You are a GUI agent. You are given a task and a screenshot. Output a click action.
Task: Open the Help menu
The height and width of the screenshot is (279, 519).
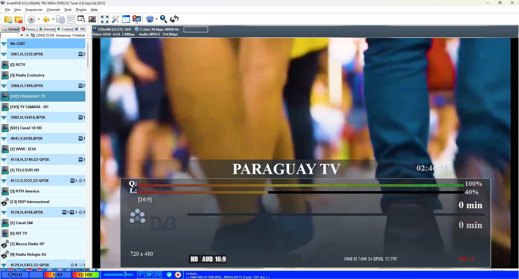point(94,10)
